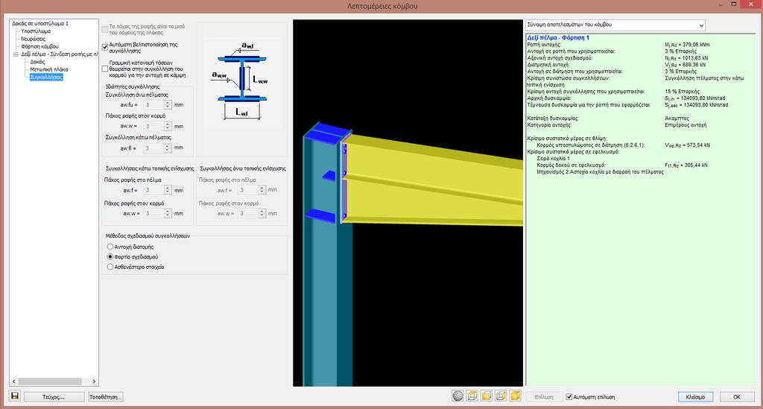Switch to wireframe box view icon
763x409 pixels.
pos(472,396)
